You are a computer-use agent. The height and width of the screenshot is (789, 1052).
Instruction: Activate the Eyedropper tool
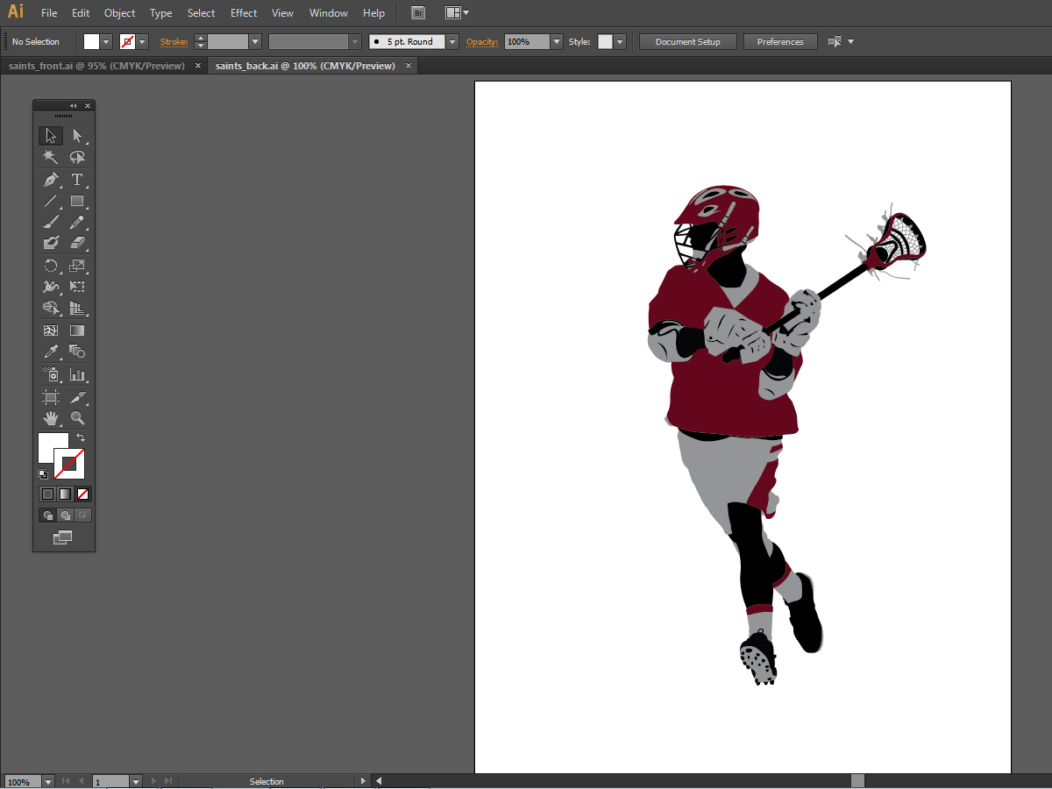point(51,352)
